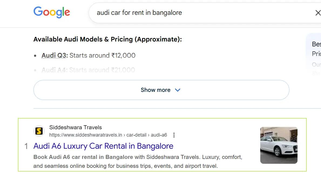The image size is (321, 174).
Task: Click the result rank number 1
Action: [x=26, y=146]
